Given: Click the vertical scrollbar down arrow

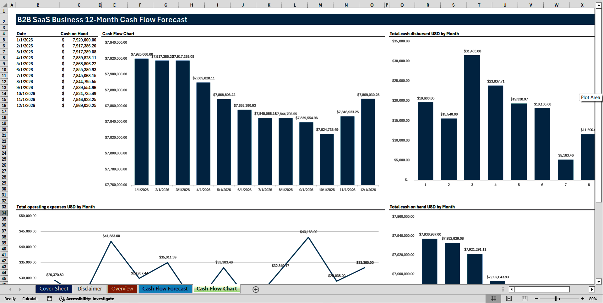Looking at the screenshot, I should click(x=599, y=282).
